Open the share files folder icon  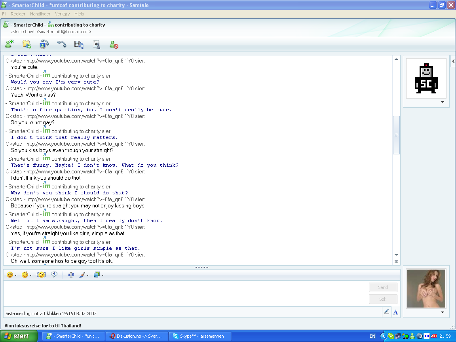27,44
